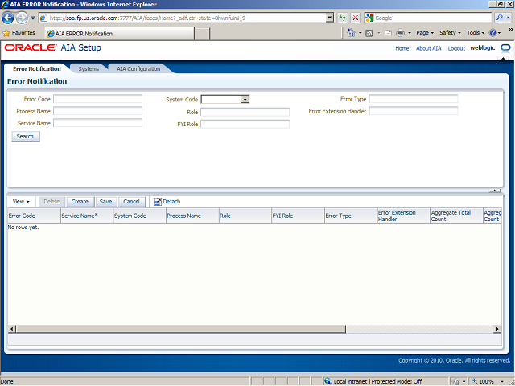Open the address bar URL dropdown
The width and height of the screenshot is (515, 386).
(x=330, y=18)
